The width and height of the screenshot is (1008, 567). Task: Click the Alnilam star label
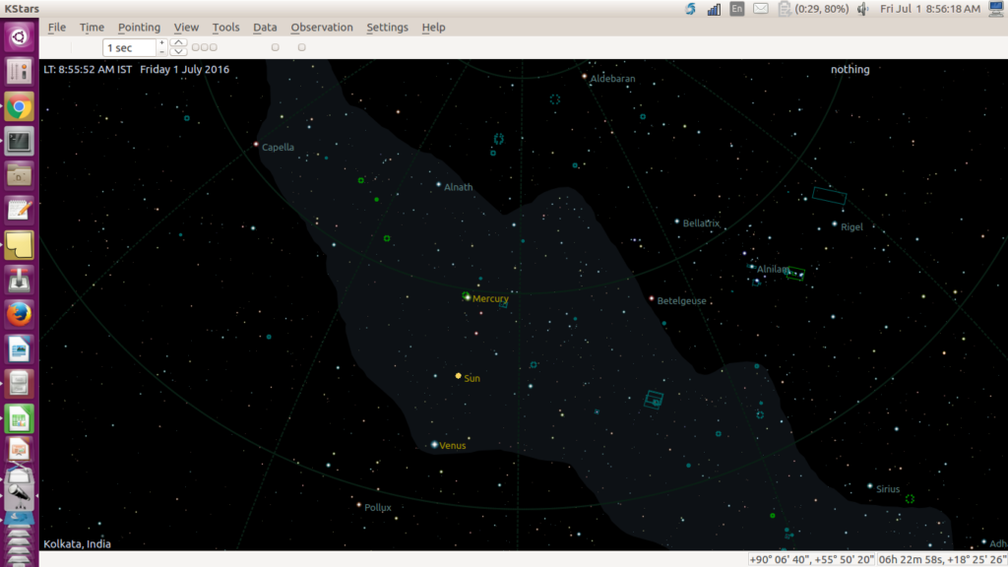772,270
